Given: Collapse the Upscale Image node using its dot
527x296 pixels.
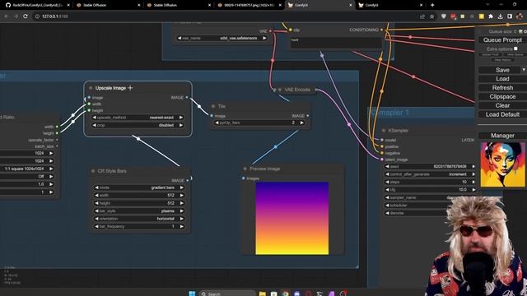Looking at the screenshot, I should [91, 88].
